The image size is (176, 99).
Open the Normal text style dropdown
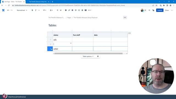[22, 10]
